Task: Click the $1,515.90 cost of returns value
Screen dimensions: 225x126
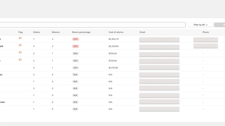Action: click(x=113, y=68)
